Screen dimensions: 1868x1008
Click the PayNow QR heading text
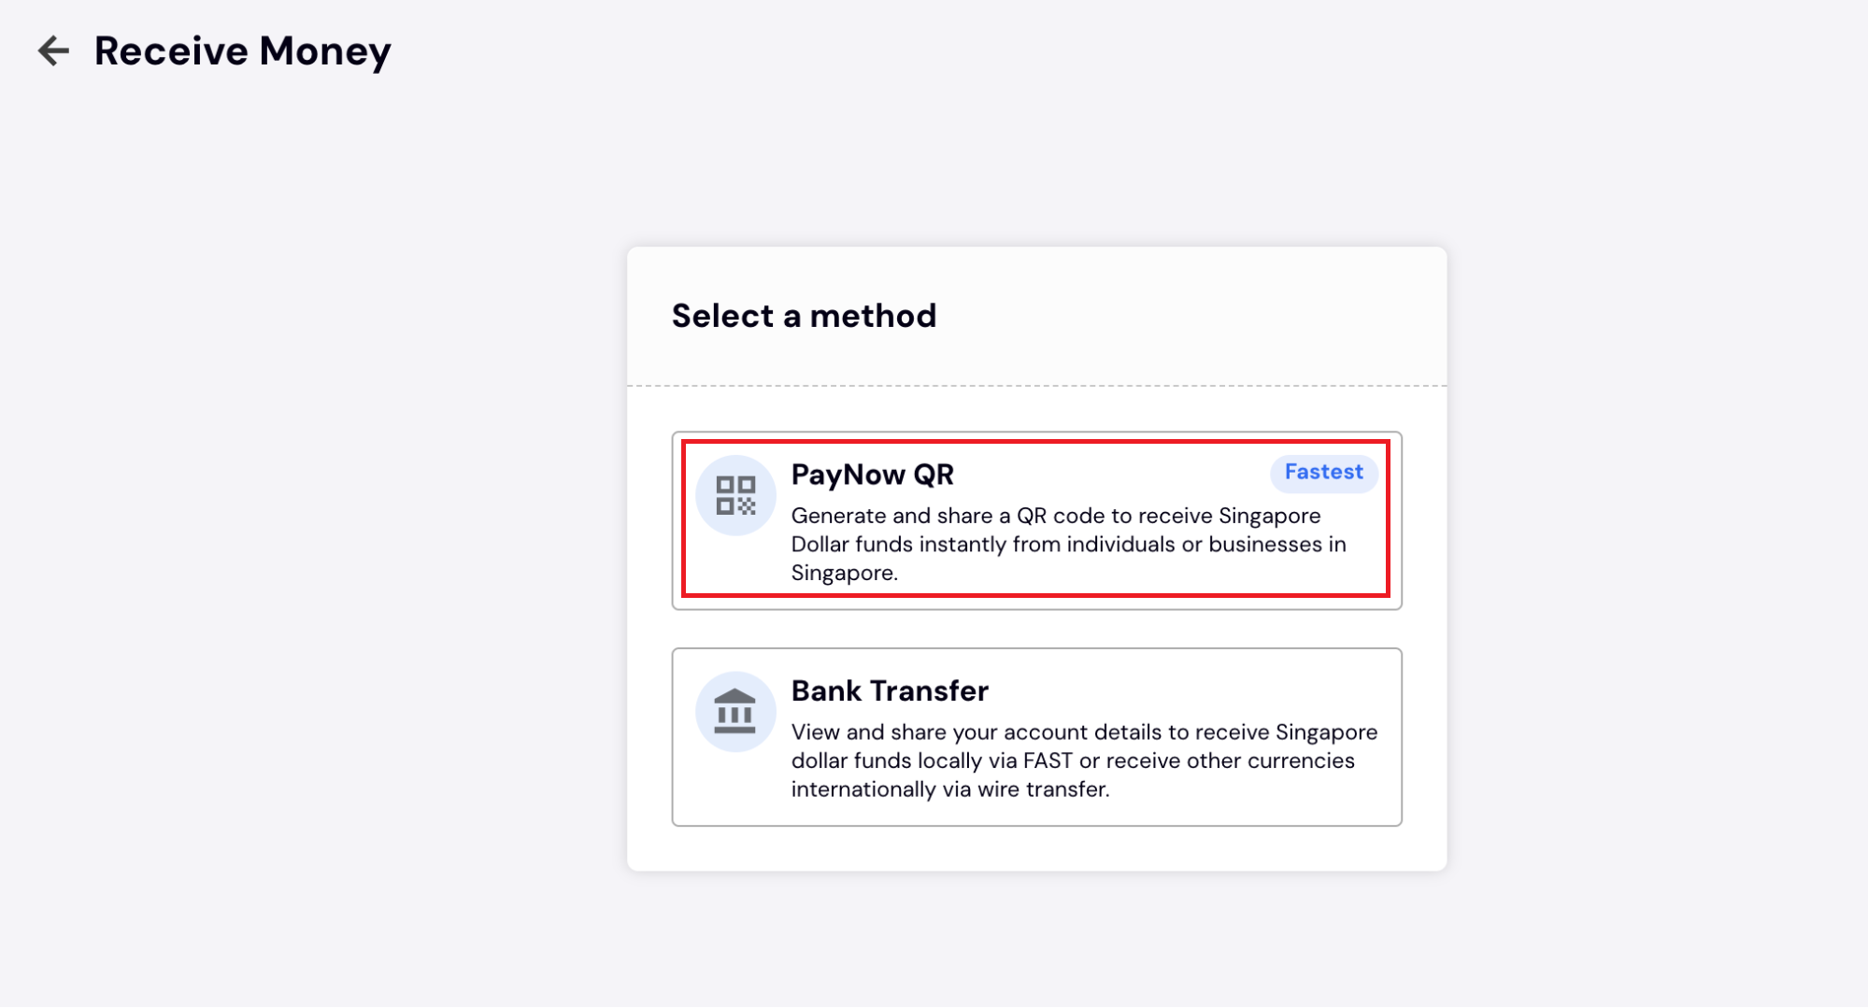click(x=872, y=475)
